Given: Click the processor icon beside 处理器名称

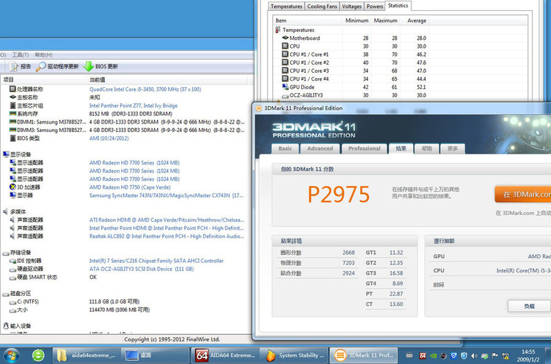Looking at the screenshot, I should point(13,89).
